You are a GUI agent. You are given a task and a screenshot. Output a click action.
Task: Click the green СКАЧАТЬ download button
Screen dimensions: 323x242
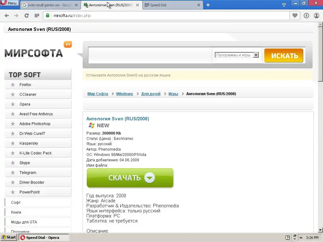130,178
